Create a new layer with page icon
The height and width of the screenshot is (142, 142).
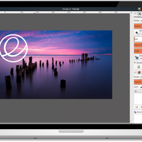tap(137, 106)
